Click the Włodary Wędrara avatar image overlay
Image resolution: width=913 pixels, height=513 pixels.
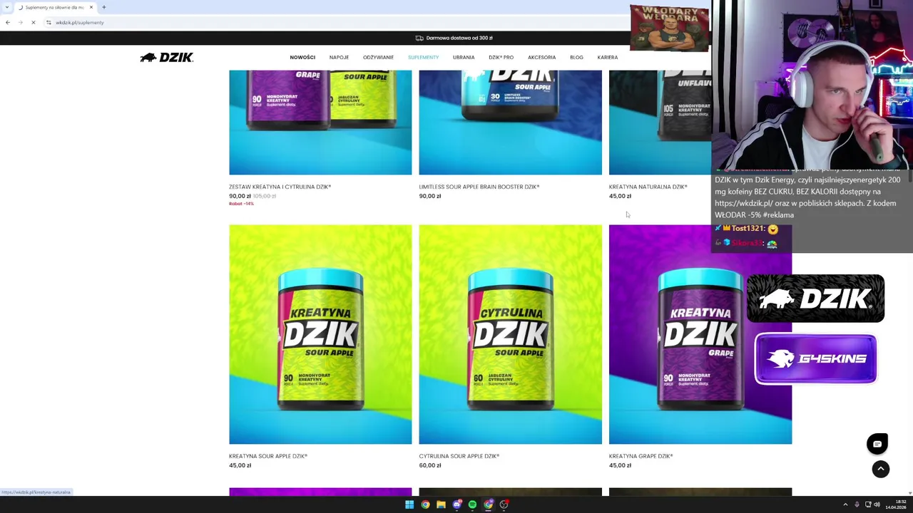[x=669, y=28]
